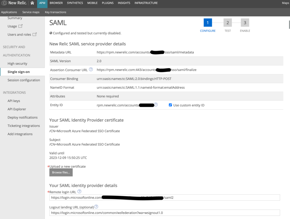
Task: Open the INFRASTRUCTURE tab
Action: [x=146, y=3]
